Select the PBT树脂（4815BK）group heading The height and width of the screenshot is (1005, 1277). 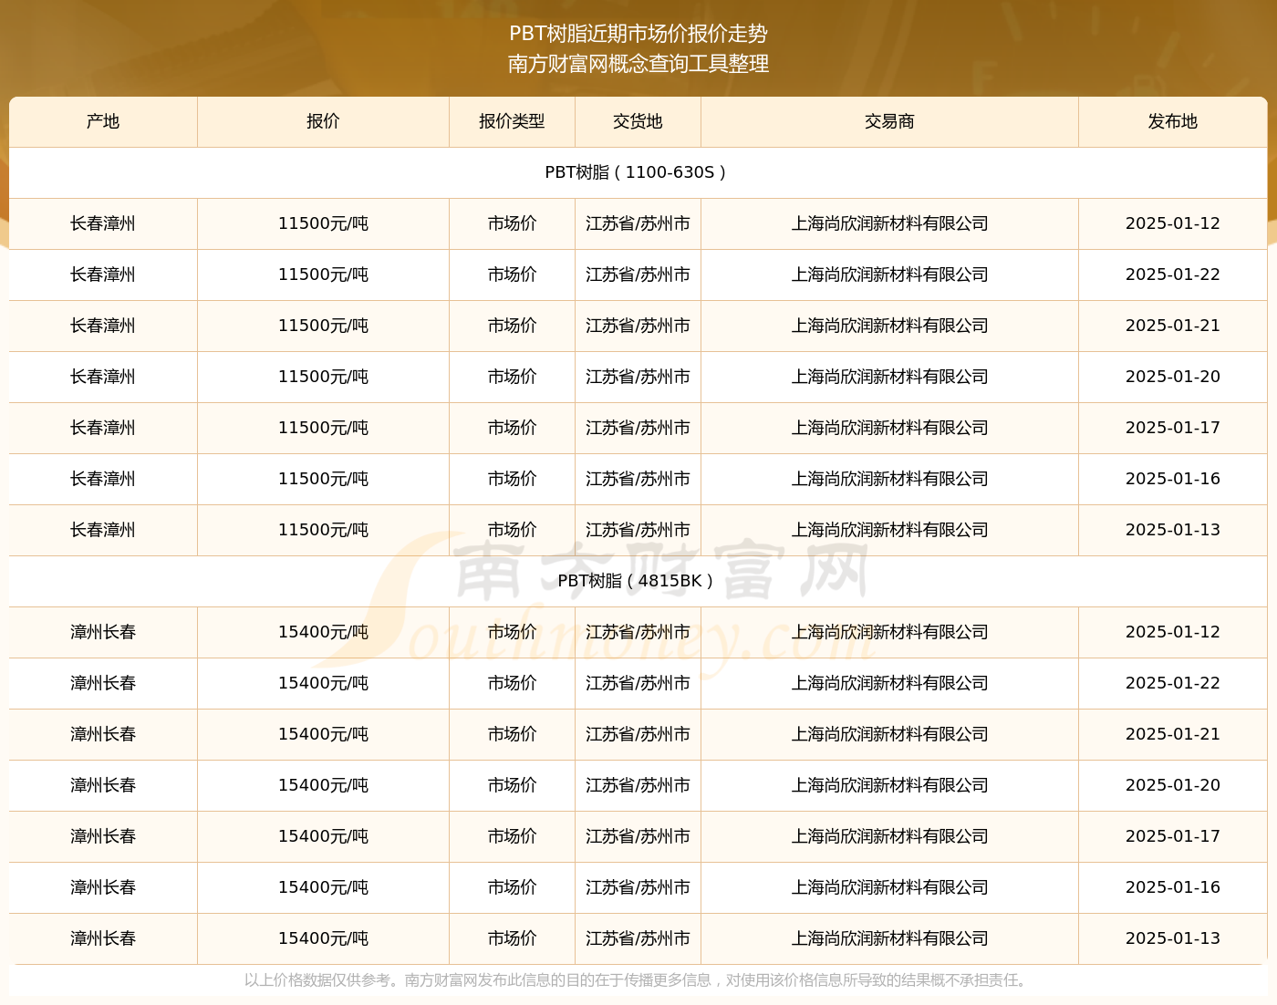pos(638,581)
